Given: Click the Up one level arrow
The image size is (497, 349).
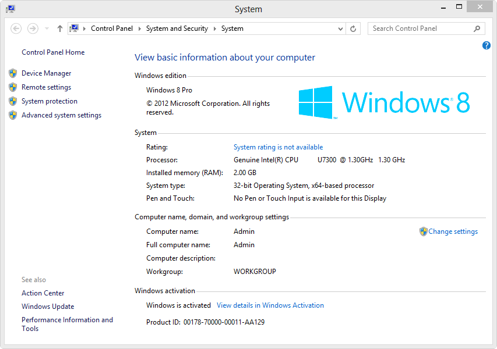Looking at the screenshot, I should pyautogui.click(x=59, y=28).
